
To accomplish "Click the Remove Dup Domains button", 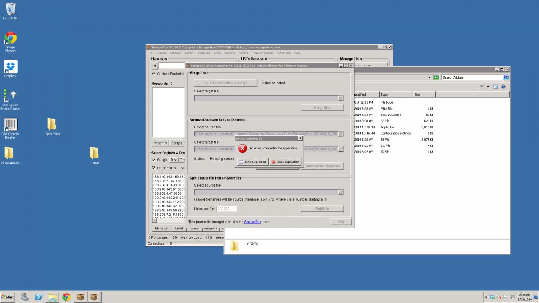I will pyautogui.click(x=323, y=166).
